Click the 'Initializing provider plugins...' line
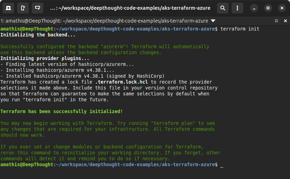 [45, 58]
